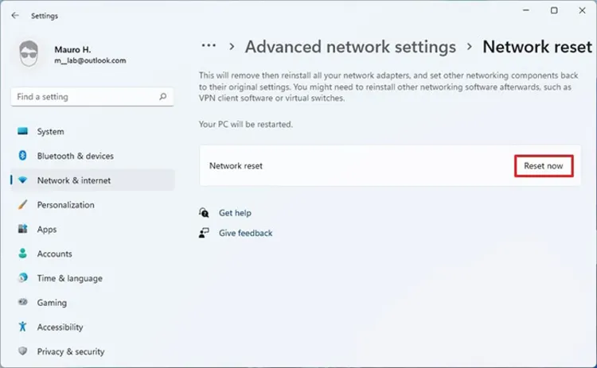Click the search magnifier icon
This screenshot has height=368, width=597.
point(163,96)
